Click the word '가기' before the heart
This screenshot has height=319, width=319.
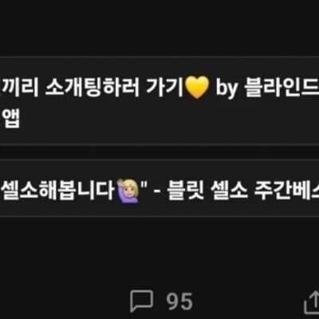click(x=165, y=88)
